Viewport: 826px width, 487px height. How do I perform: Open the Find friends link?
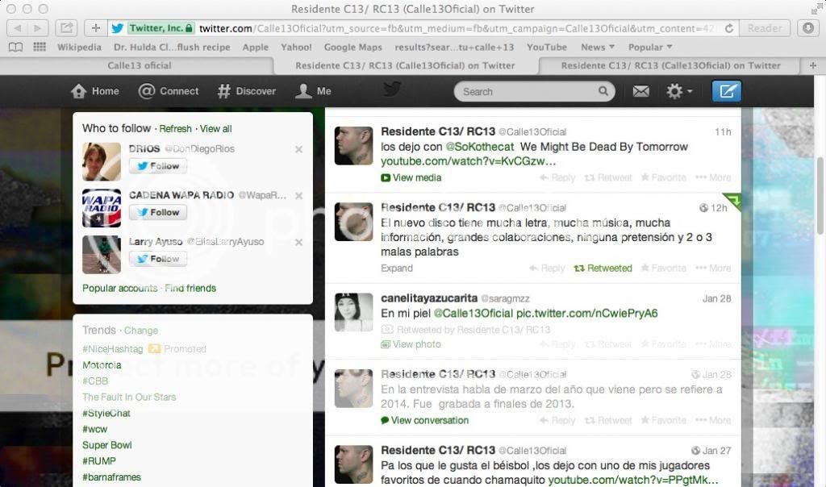click(190, 289)
